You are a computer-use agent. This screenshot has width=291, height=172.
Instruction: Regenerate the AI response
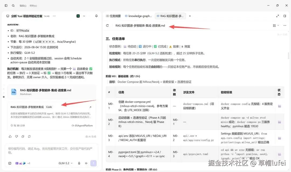pos(29,136)
